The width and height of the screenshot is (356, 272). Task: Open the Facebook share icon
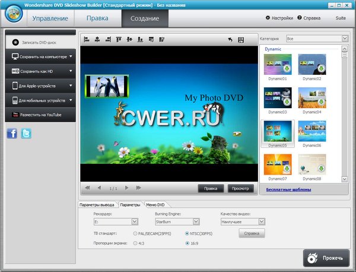12,134
